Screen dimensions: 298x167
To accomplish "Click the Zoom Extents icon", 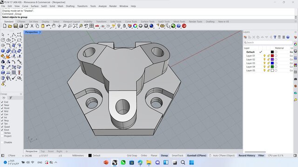I will [75, 26].
